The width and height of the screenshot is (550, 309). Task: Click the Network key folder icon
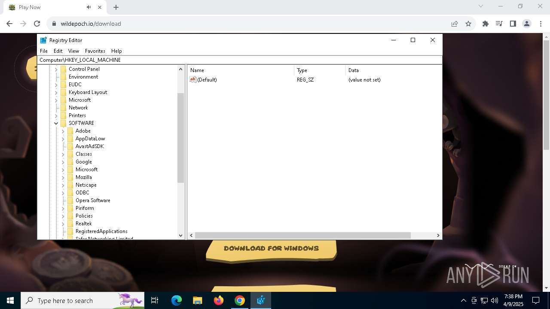64,108
